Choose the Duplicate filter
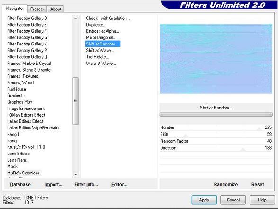Screen dimensions: 278x209 click(x=96, y=25)
